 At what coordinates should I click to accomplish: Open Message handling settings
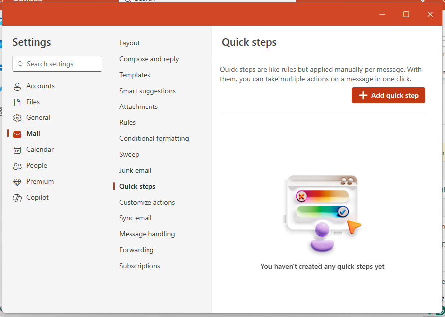[147, 234]
